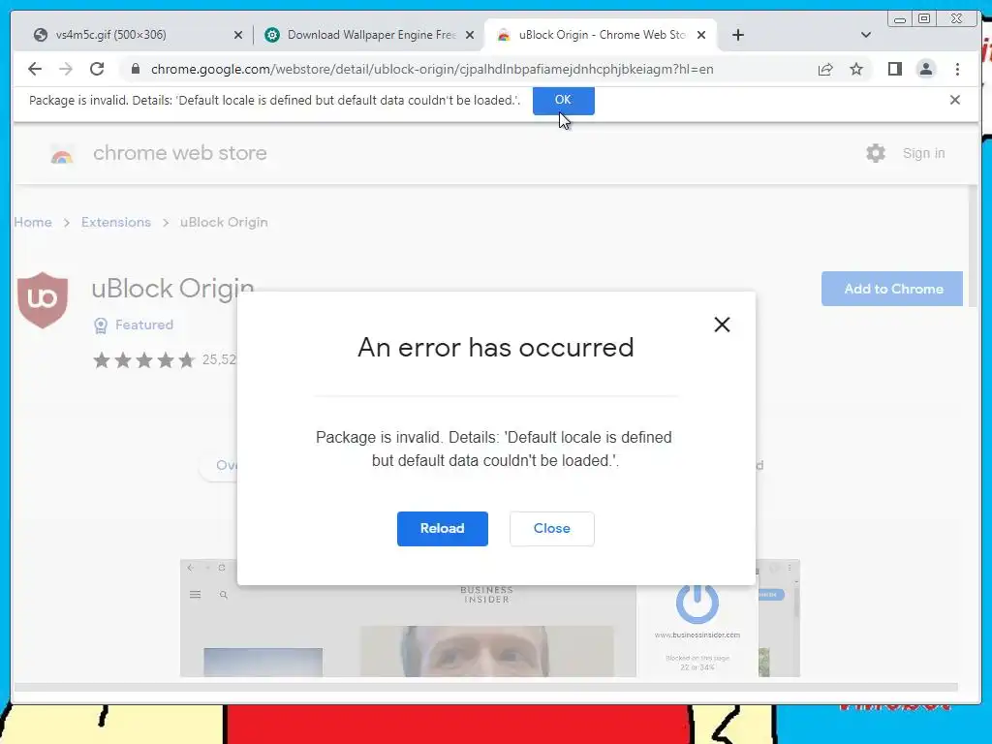Open web store settings gear
Viewport: 992px width, 744px height.
pos(876,153)
